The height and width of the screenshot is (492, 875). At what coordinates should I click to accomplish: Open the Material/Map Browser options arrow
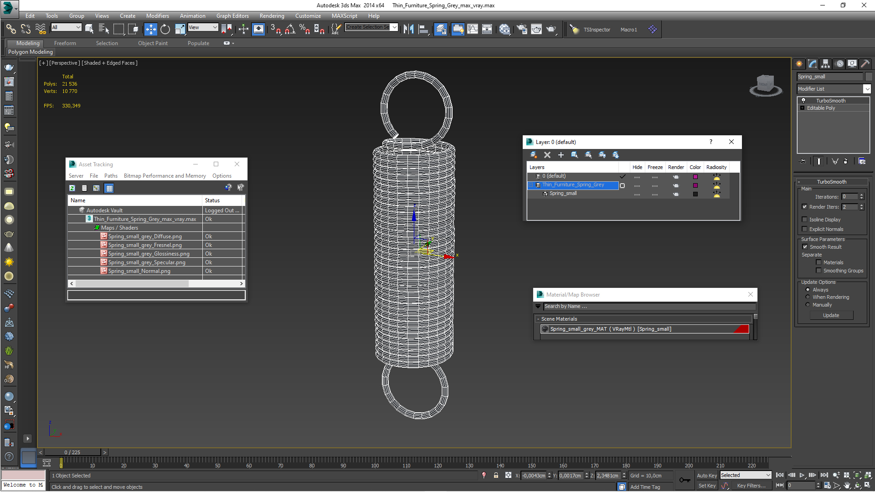pyautogui.click(x=538, y=306)
